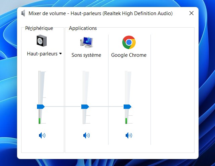Viewport: 215px width, 166px height.
Task: Click the Haut-parleurs volume slider handle
Action: [41, 107]
